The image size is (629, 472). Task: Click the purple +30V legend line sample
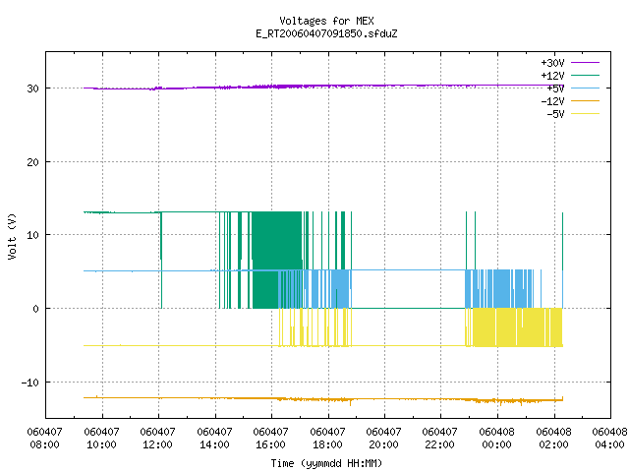[x=585, y=62]
